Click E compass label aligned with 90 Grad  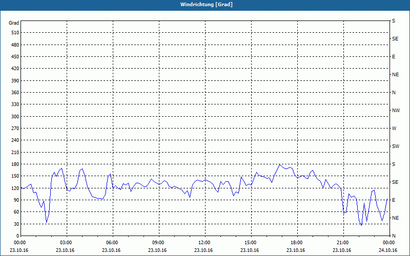[394, 200]
